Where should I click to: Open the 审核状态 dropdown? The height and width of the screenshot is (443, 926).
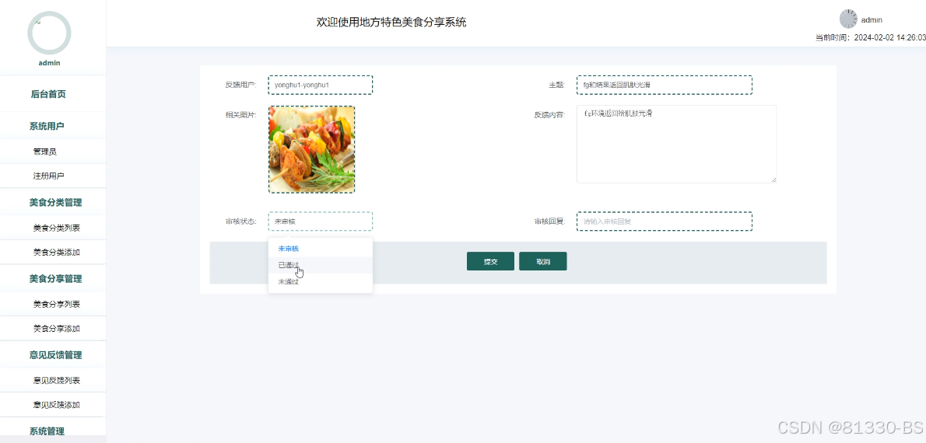pyautogui.click(x=320, y=221)
